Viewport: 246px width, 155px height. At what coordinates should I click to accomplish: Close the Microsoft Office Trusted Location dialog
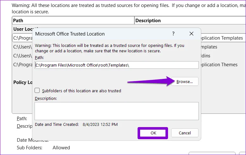(x=191, y=34)
